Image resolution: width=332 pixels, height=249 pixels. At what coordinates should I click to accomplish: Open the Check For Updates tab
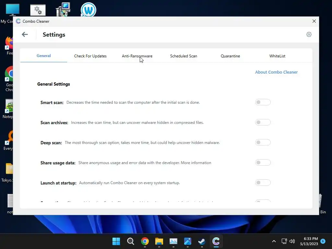coord(90,56)
